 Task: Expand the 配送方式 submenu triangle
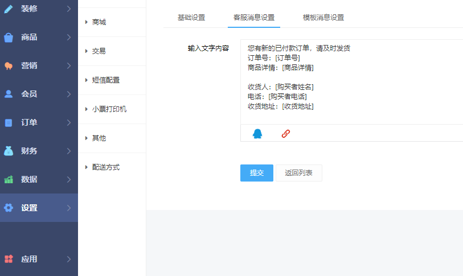pyautogui.click(x=86, y=167)
